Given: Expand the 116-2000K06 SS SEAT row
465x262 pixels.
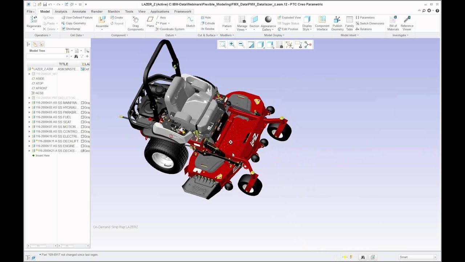Looking at the screenshot, I should [x=29, y=122].
